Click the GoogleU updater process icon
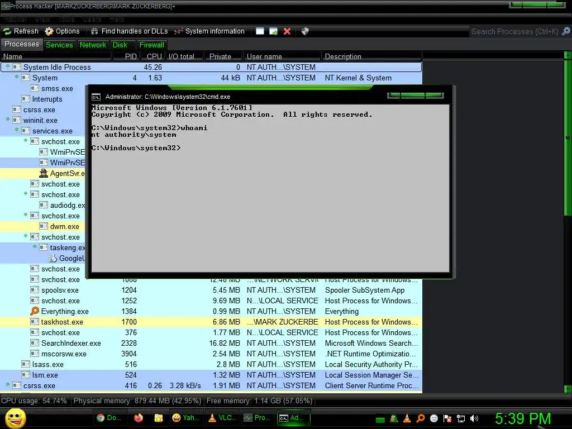This screenshot has height=429, width=572. tap(53, 258)
